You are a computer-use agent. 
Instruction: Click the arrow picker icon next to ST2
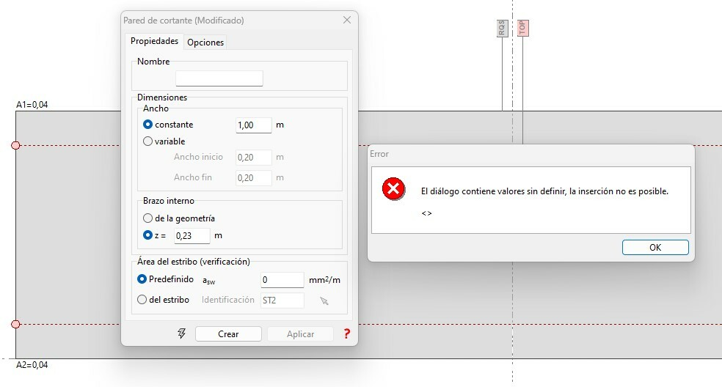pos(324,300)
